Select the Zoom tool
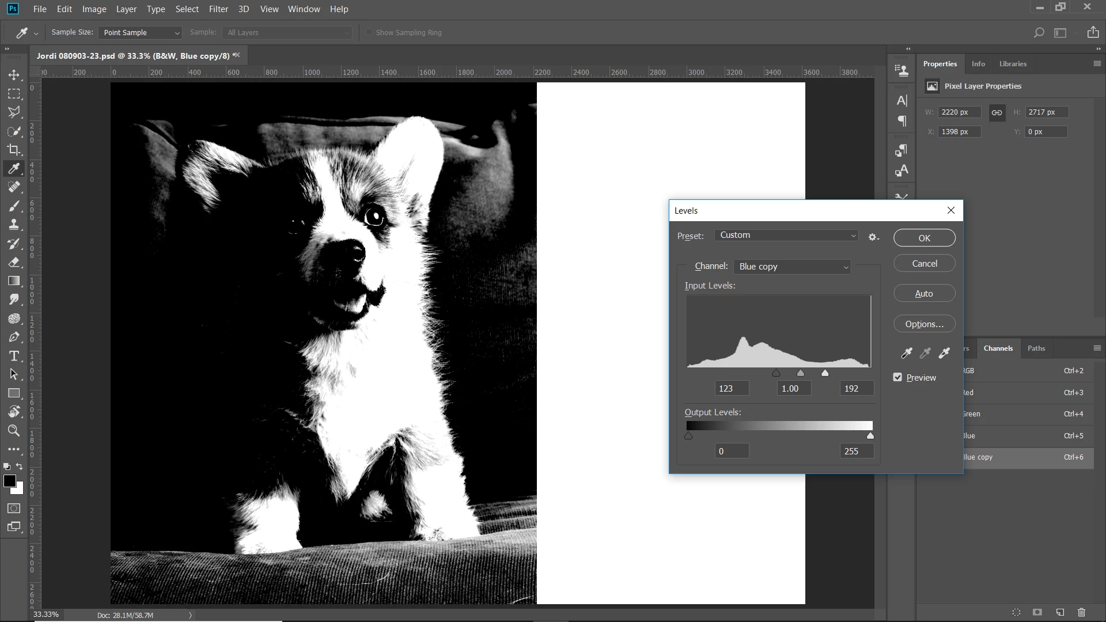This screenshot has height=622, width=1106. [14, 431]
